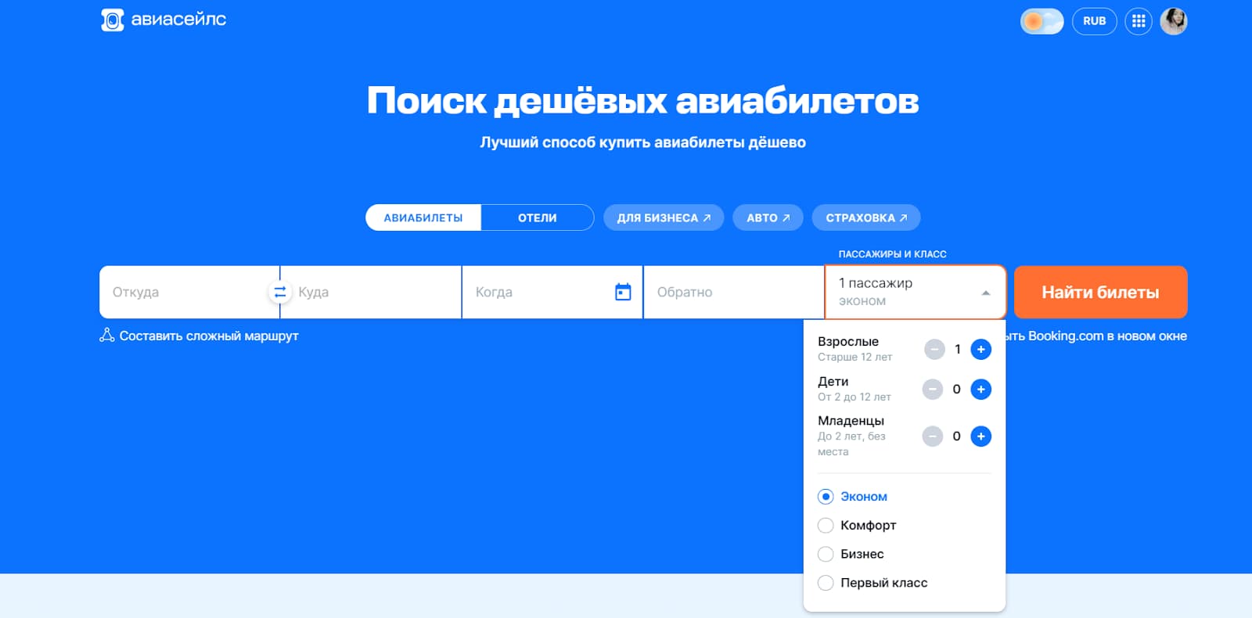Select the Комфорт class radio button
The width and height of the screenshot is (1252, 618).
click(x=826, y=525)
